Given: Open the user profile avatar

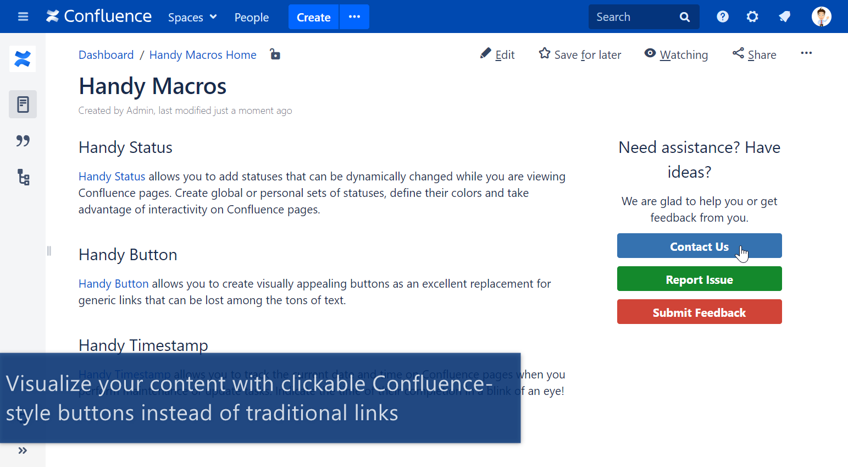Looking at the screenshot, I should click(821, 17).
